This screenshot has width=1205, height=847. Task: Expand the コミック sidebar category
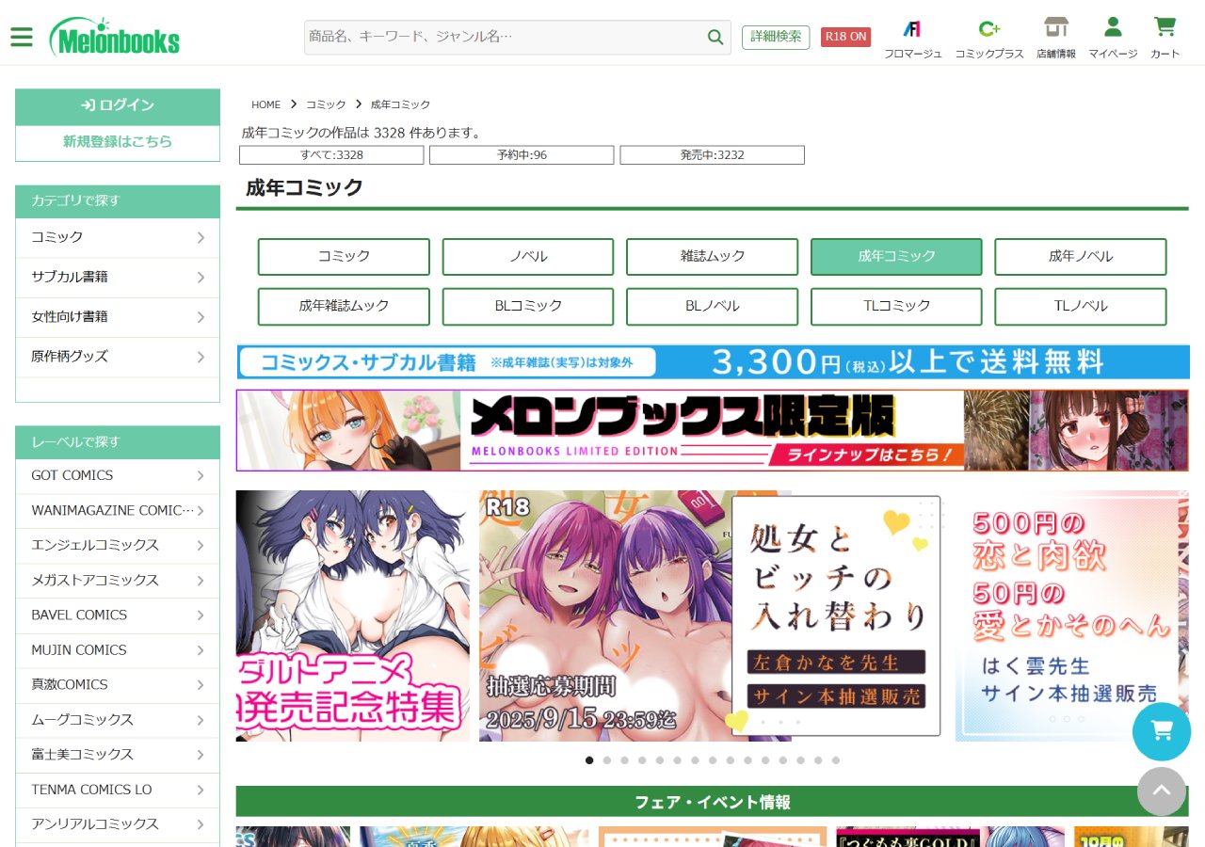pyautogui.click(x=118, y=237)
